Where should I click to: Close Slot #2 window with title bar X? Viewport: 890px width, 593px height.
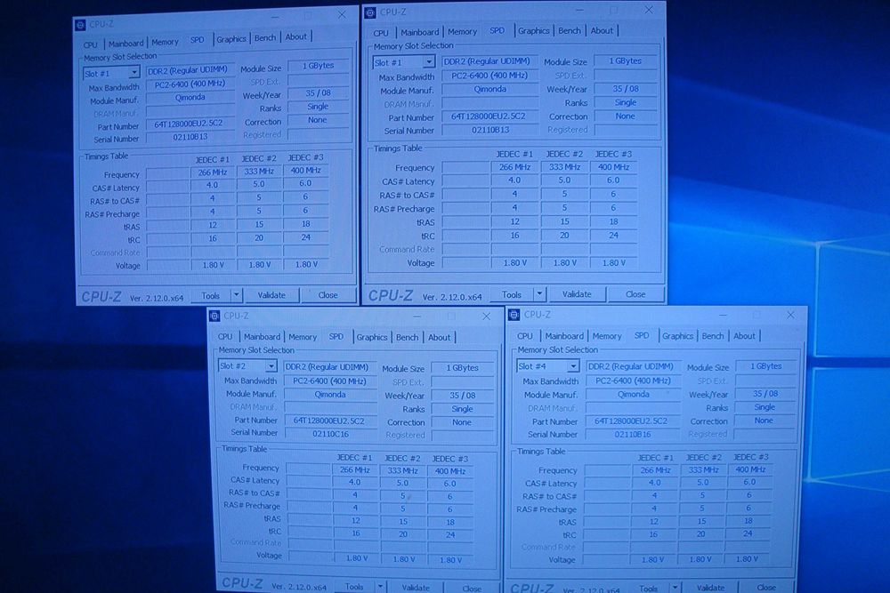click(487, 317)
